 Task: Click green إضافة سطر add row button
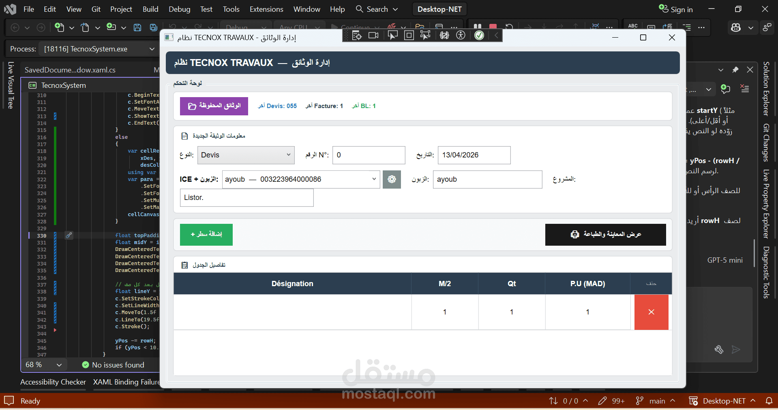[x=206, y=234]
